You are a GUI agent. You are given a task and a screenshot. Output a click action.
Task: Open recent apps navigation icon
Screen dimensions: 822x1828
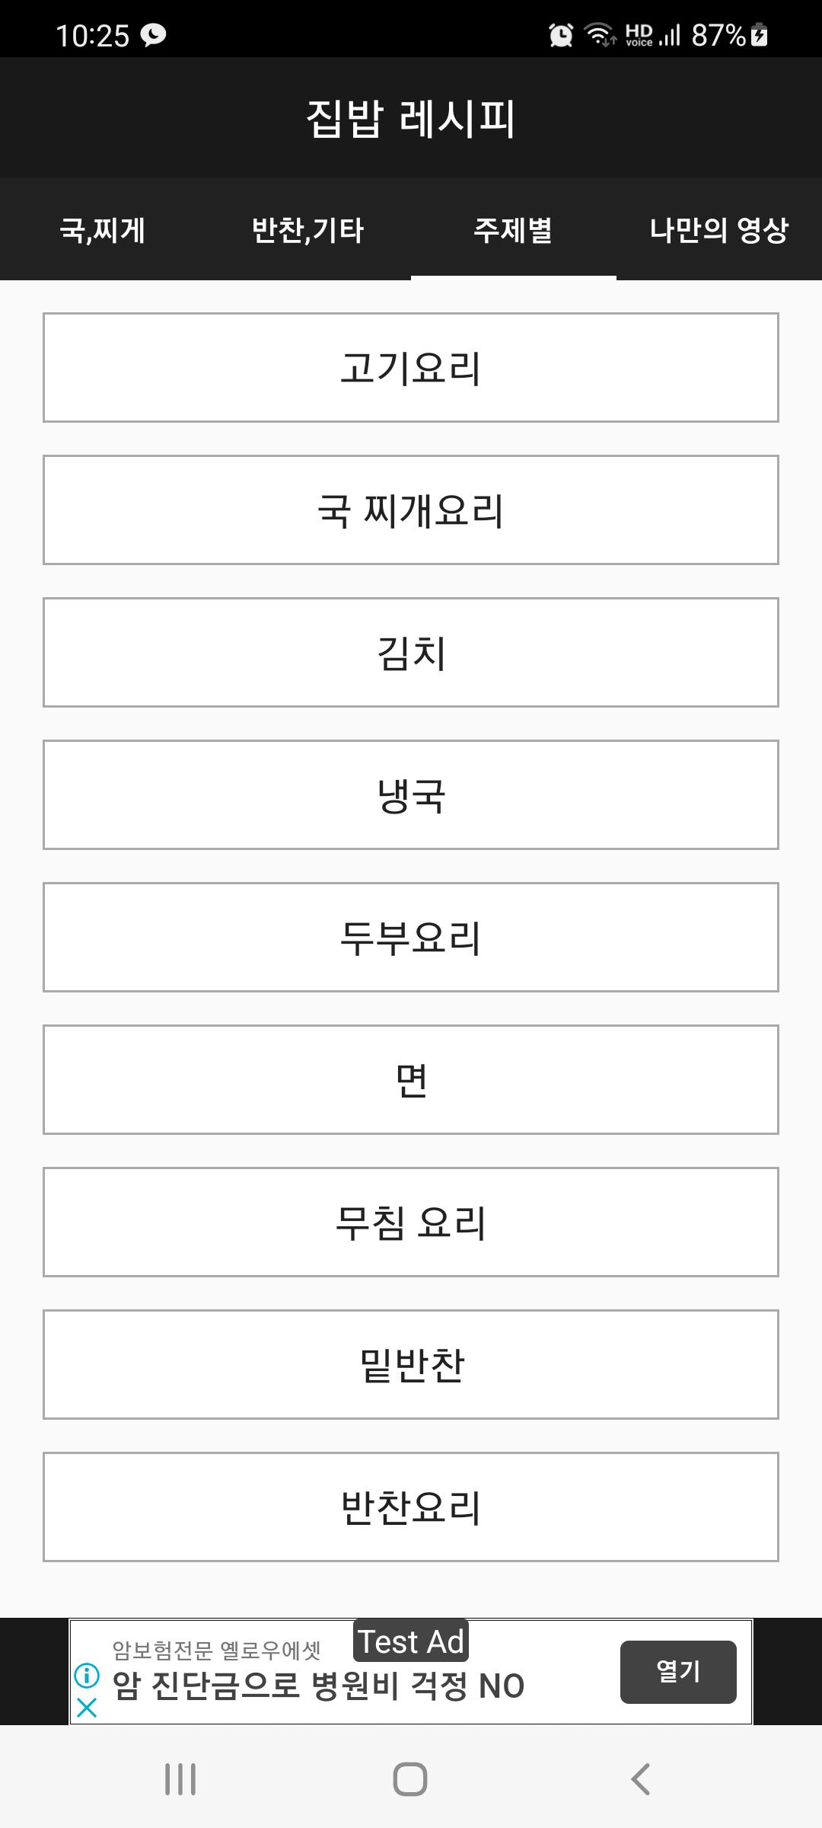click(x=180, y=1779)
